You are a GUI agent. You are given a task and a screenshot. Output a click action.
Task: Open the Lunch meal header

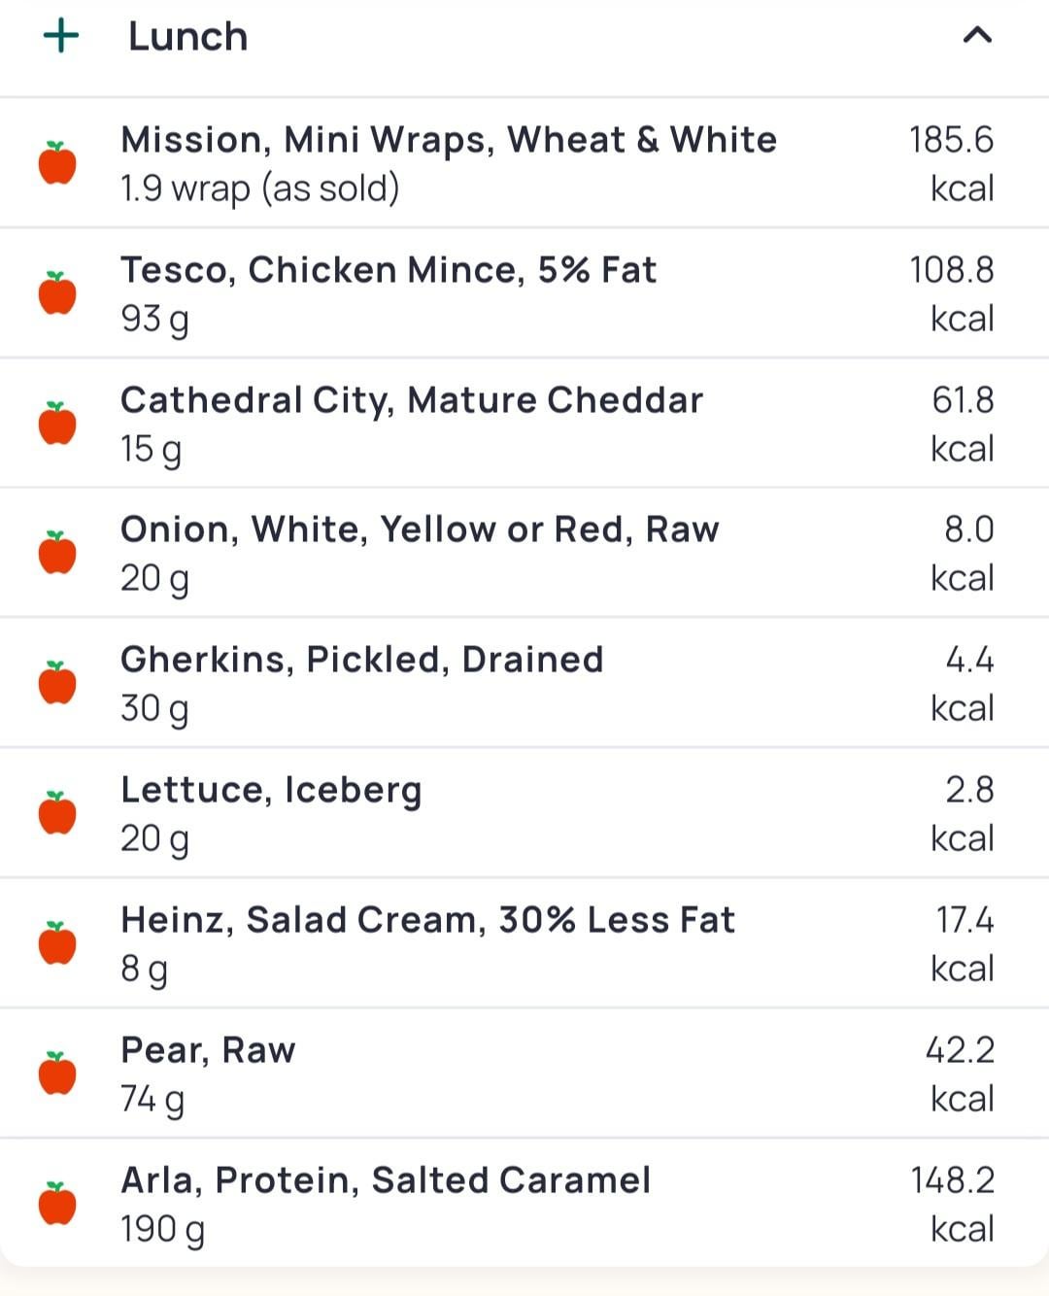(188, 37)
